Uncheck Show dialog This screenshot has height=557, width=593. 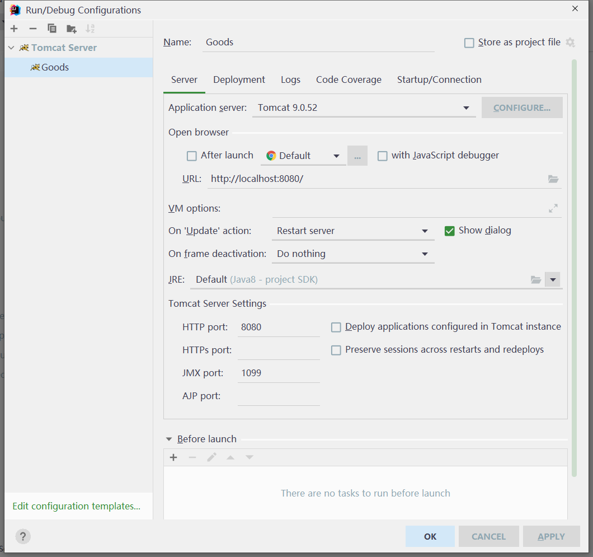point(449,231)
